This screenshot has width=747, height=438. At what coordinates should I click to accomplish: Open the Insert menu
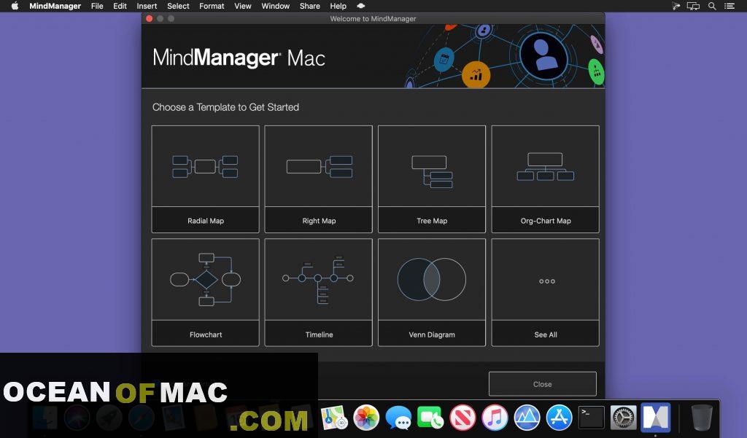(x=147, y=6)
